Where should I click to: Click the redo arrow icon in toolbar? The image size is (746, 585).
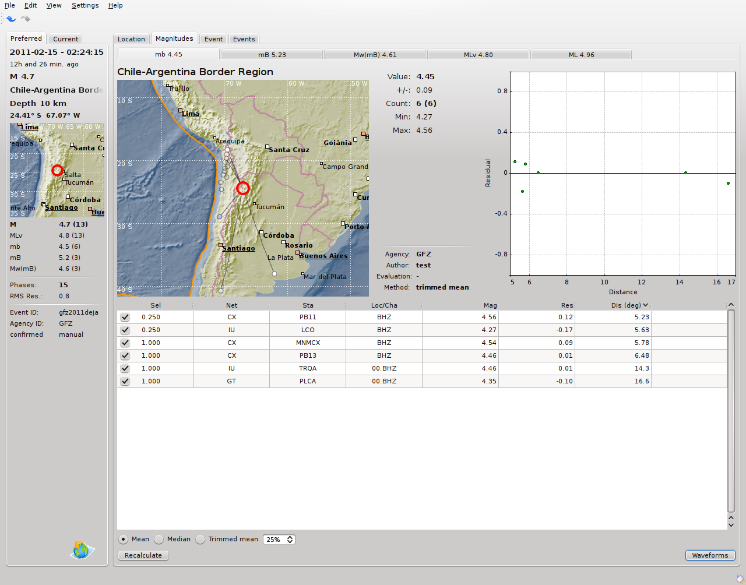point(26,19)
